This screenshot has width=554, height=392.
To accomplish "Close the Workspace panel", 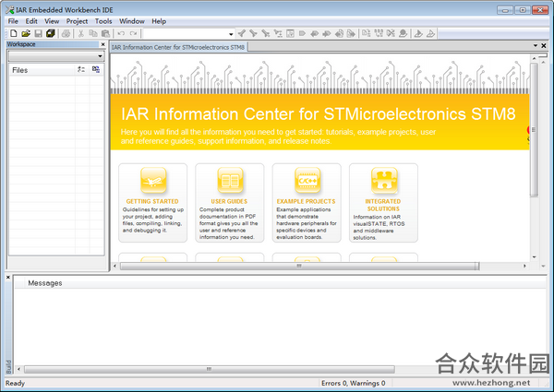I will coord(102,44).
